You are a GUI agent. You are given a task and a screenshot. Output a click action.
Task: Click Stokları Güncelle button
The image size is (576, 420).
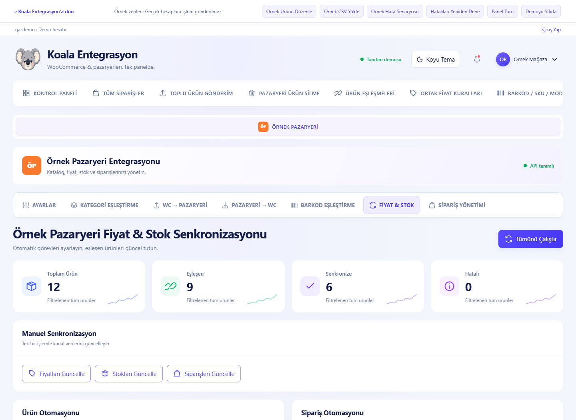click(x=129, y=374)
